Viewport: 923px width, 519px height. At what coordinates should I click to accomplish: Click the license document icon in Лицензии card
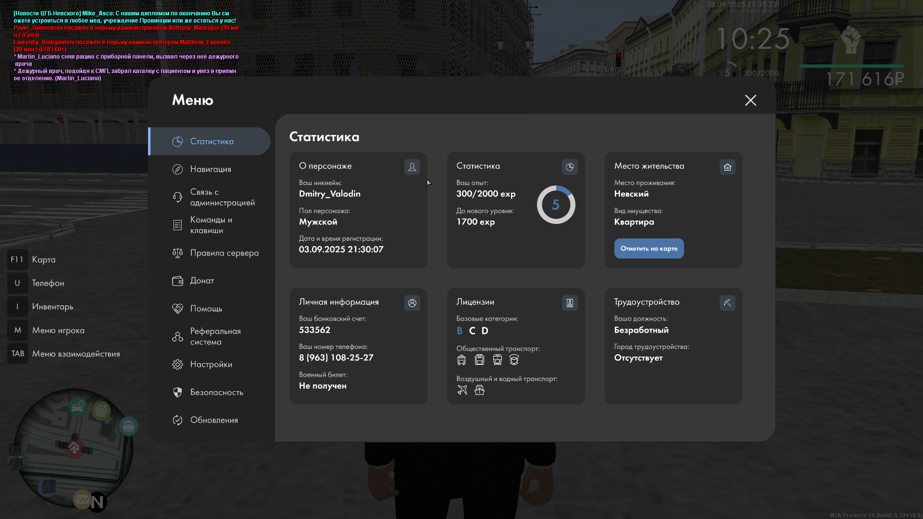[x=570, y=303]
